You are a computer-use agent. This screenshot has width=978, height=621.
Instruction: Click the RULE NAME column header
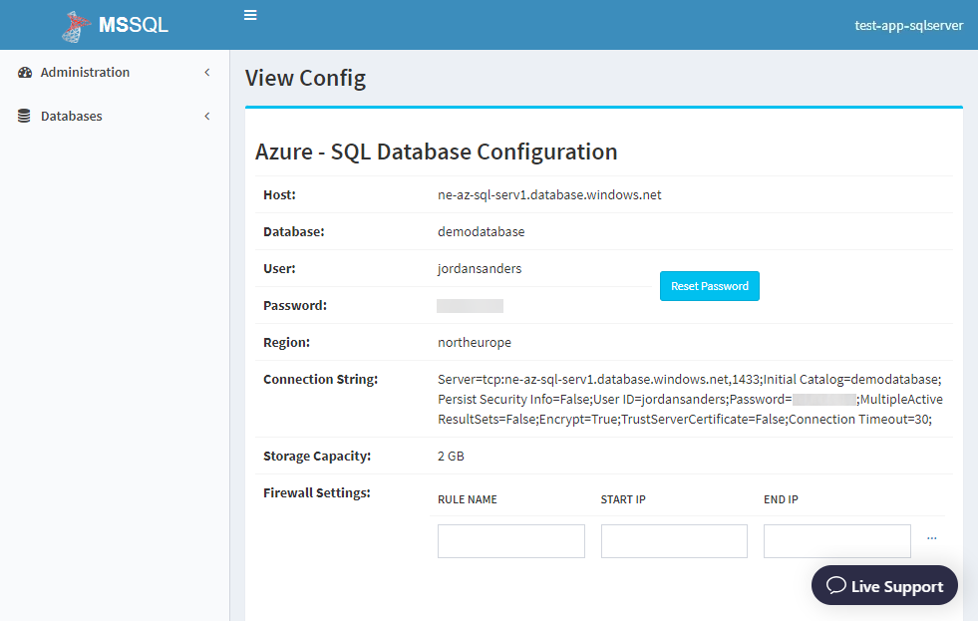coord(468,499)
